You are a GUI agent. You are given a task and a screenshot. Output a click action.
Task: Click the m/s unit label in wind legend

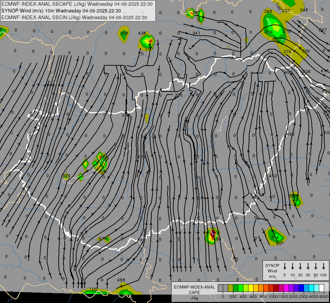click(272, 276)
